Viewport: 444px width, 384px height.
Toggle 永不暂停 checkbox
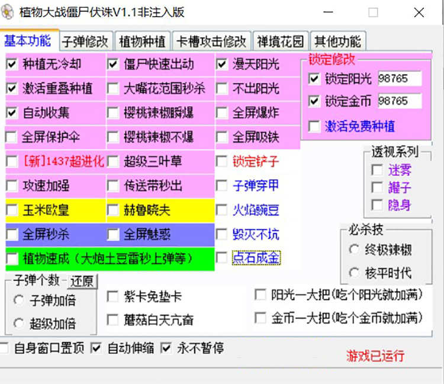coord(166,348)
